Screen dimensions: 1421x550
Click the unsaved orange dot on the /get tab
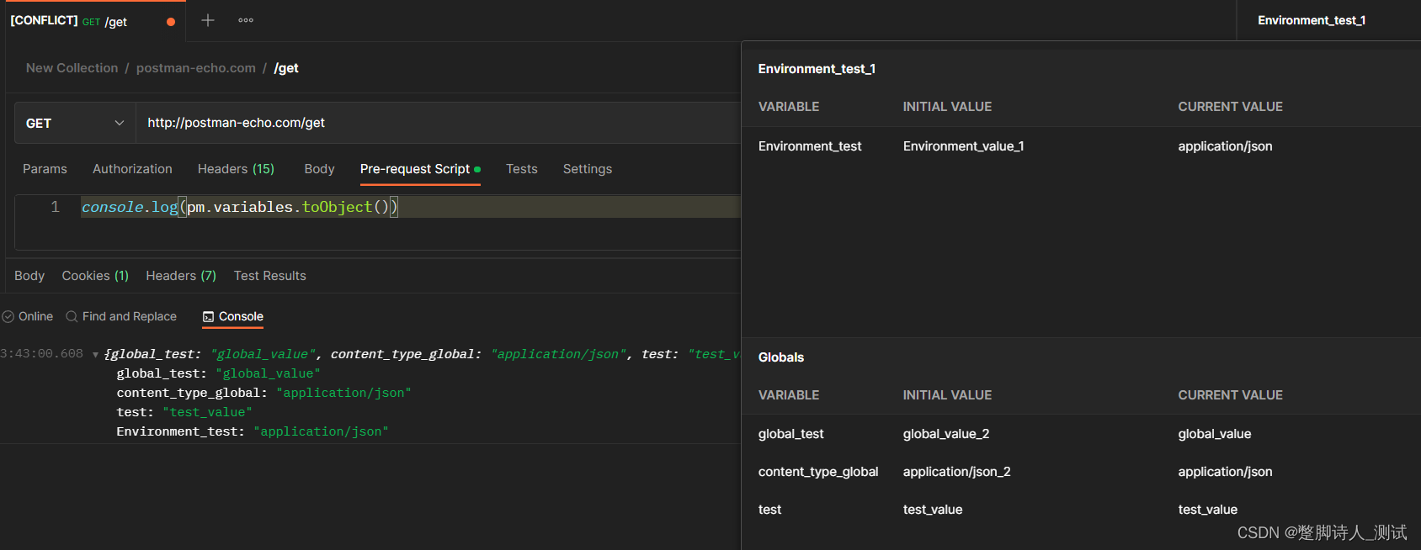click(x=171, y=22)
